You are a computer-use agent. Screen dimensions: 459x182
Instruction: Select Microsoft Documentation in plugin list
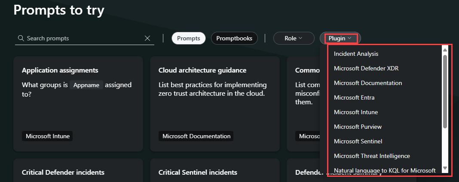point(367,83)
